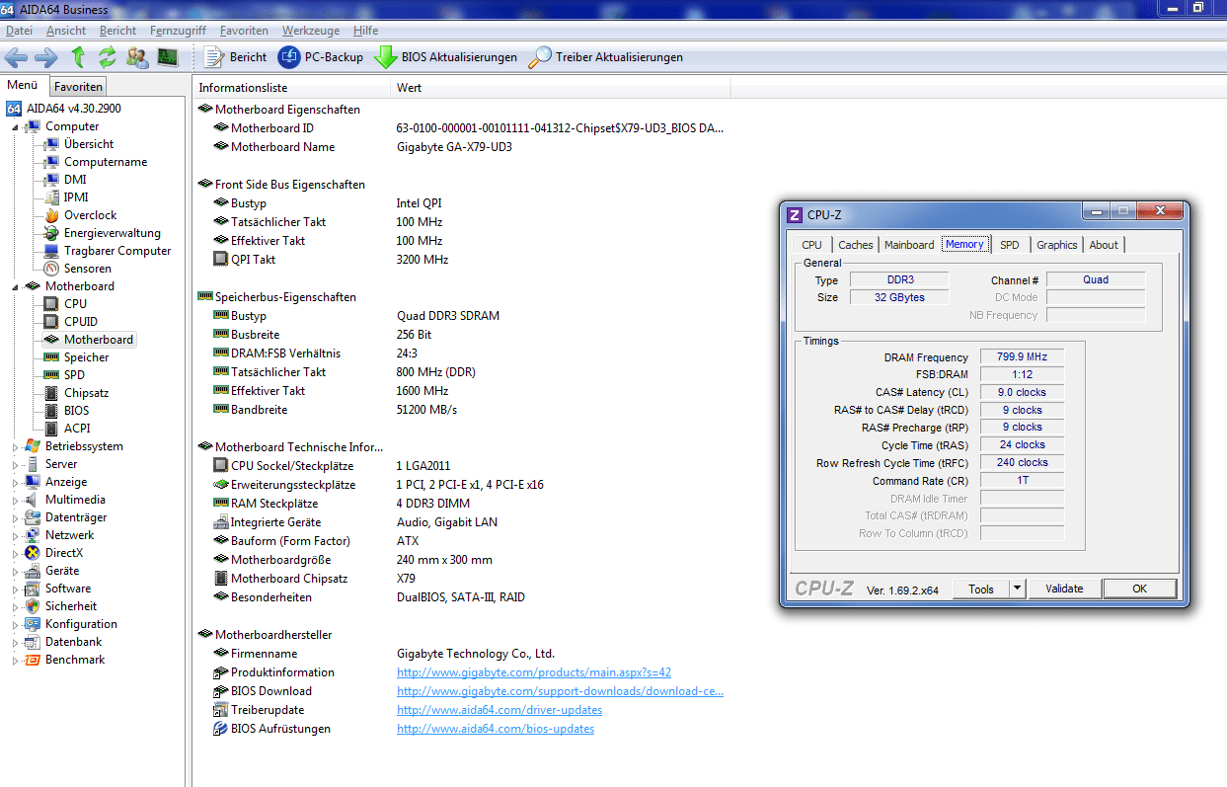
Task: Select Computername in the tree
Action: pyautogui.click(x=106, y=162)
